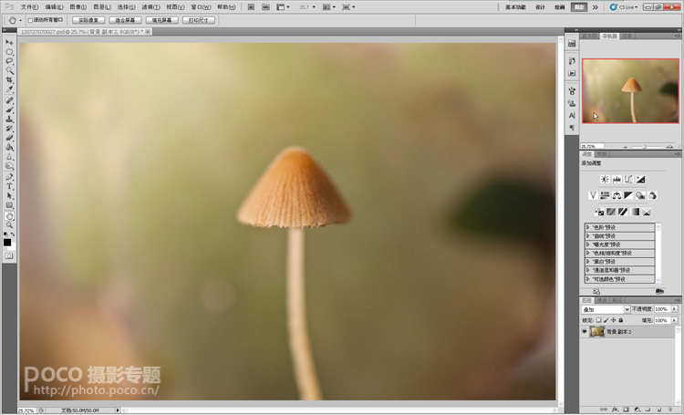Image resolution: width=684 pixels, height=415 pixels.
Task: Click the Curves adjustment icon
Action: [x=628, y=179]
